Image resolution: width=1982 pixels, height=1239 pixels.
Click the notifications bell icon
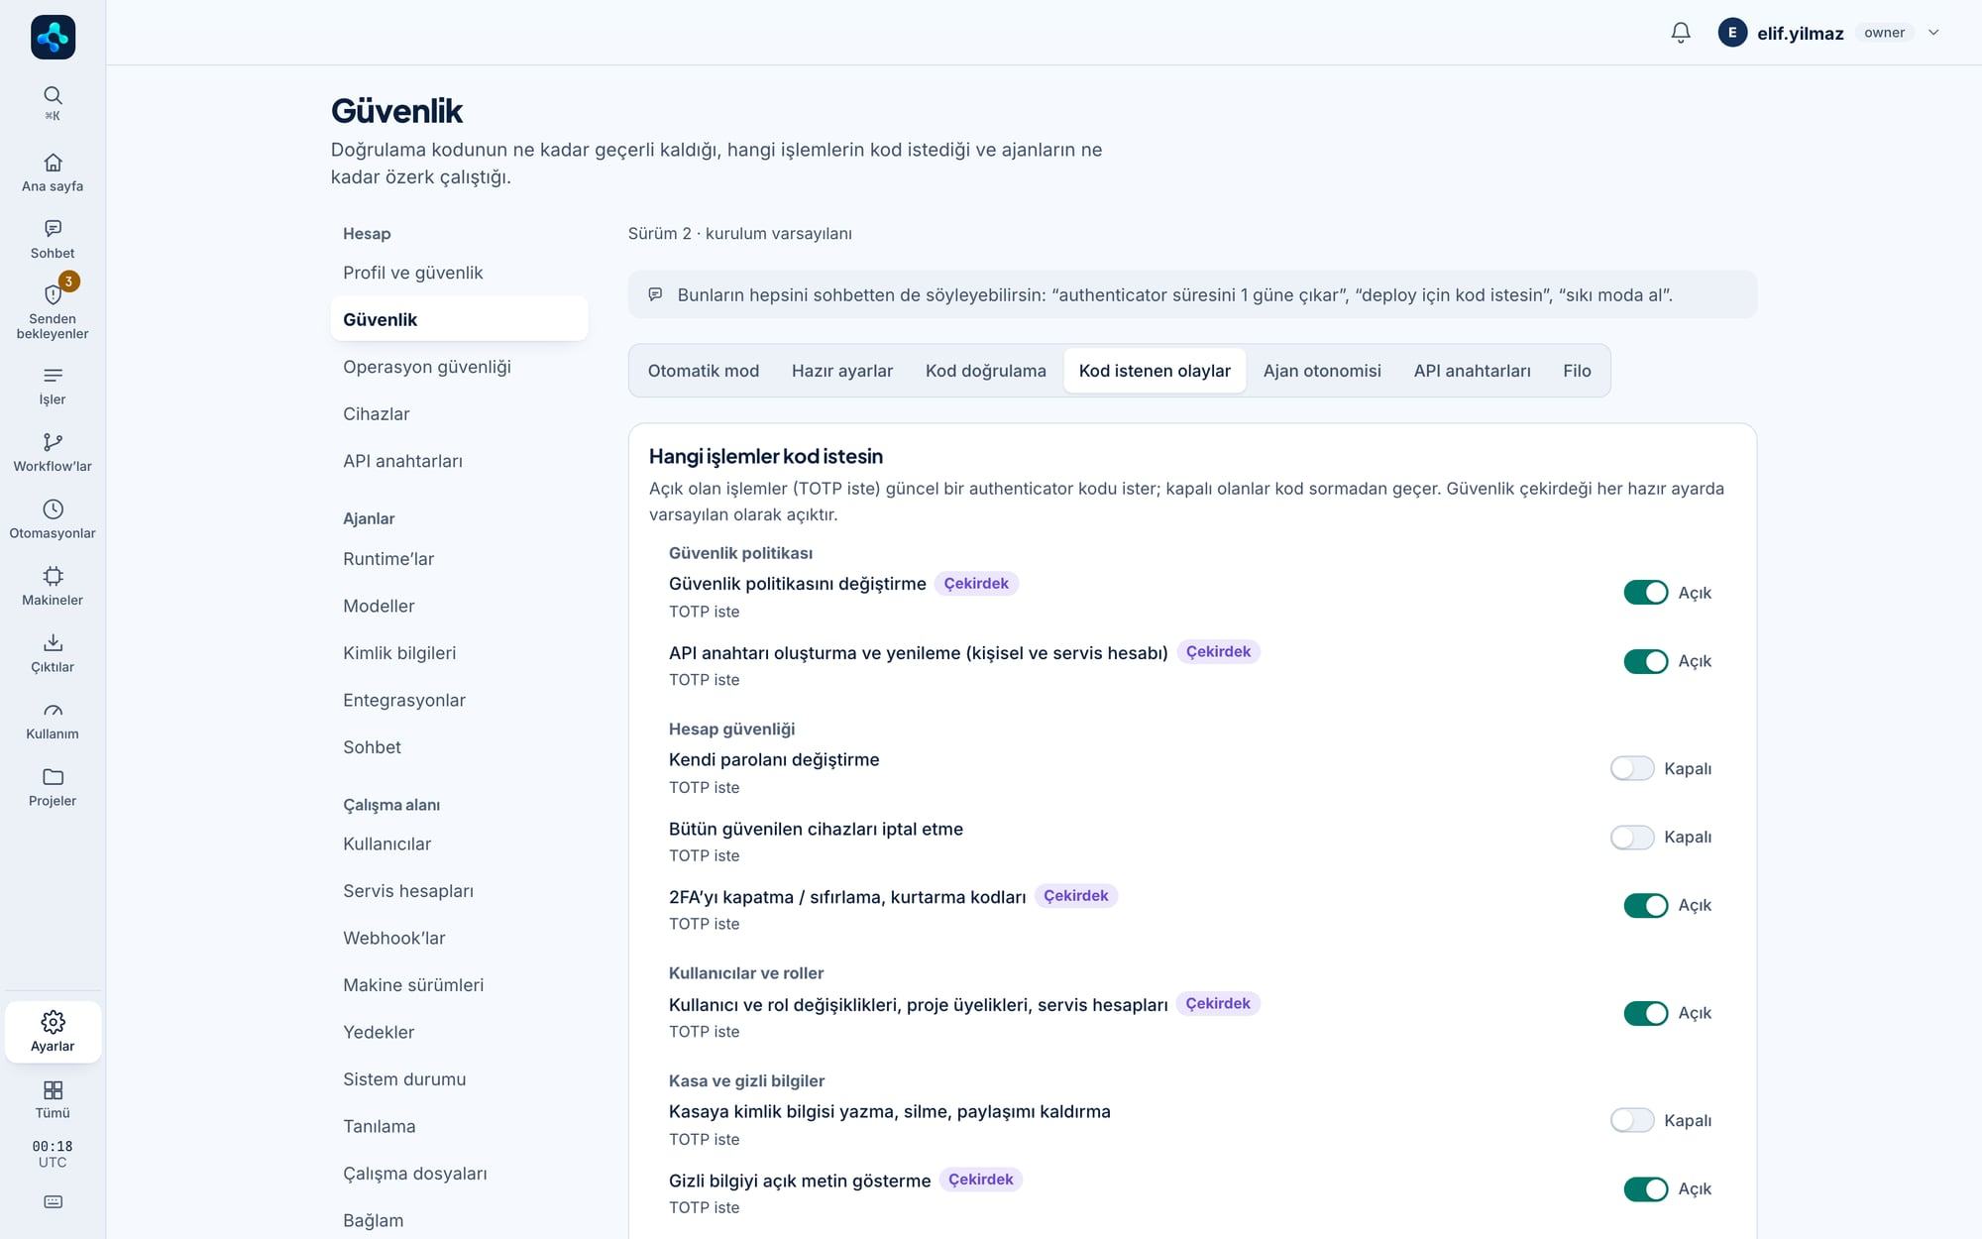click(x=1681, y=33)
